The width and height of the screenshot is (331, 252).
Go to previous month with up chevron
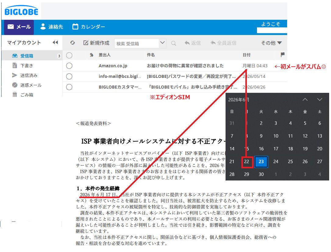pos(305,100)
